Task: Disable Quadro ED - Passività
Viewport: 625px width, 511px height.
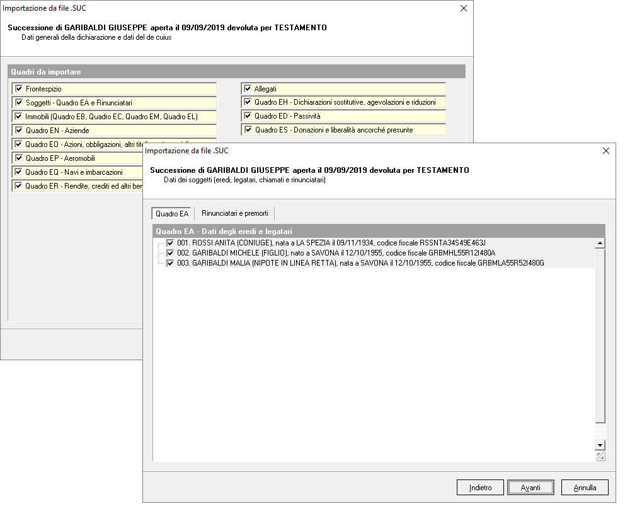Action: point(248,116)
